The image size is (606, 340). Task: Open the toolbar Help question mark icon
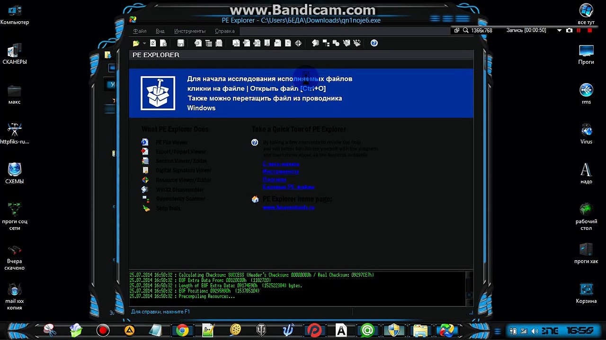point(374,43)
